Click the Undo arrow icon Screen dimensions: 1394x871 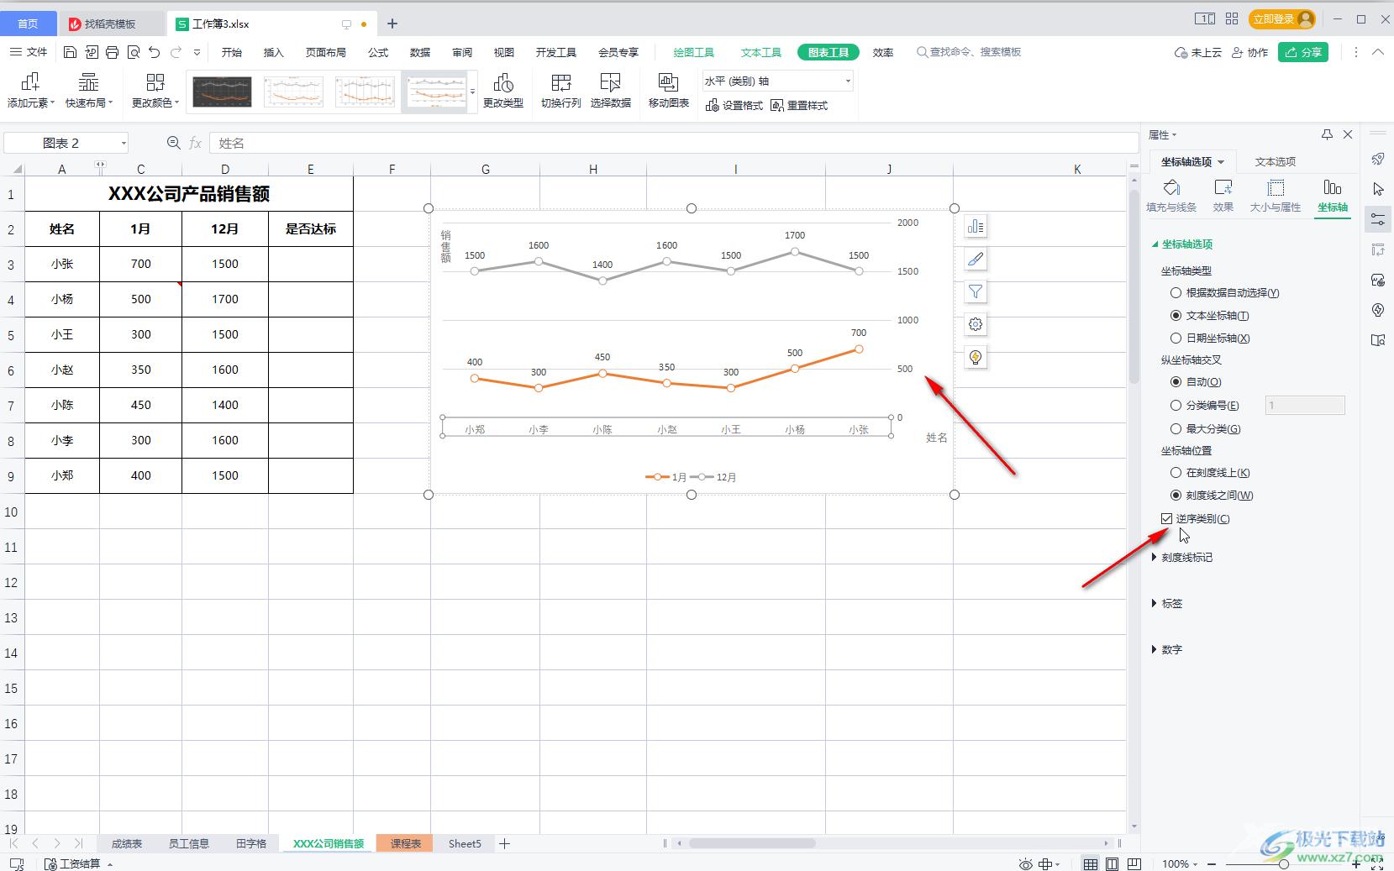click(x=154, y=52)
